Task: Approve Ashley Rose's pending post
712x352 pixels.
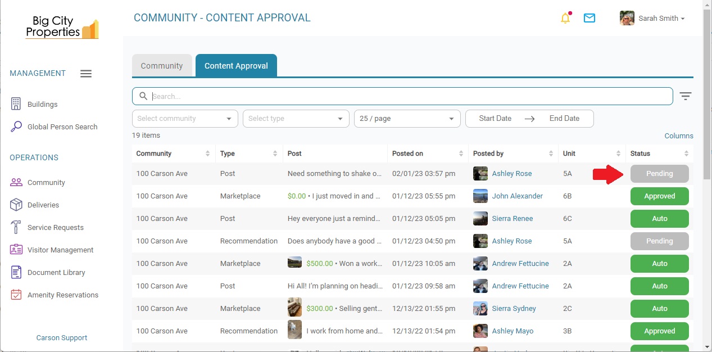Action: [659, 173]
